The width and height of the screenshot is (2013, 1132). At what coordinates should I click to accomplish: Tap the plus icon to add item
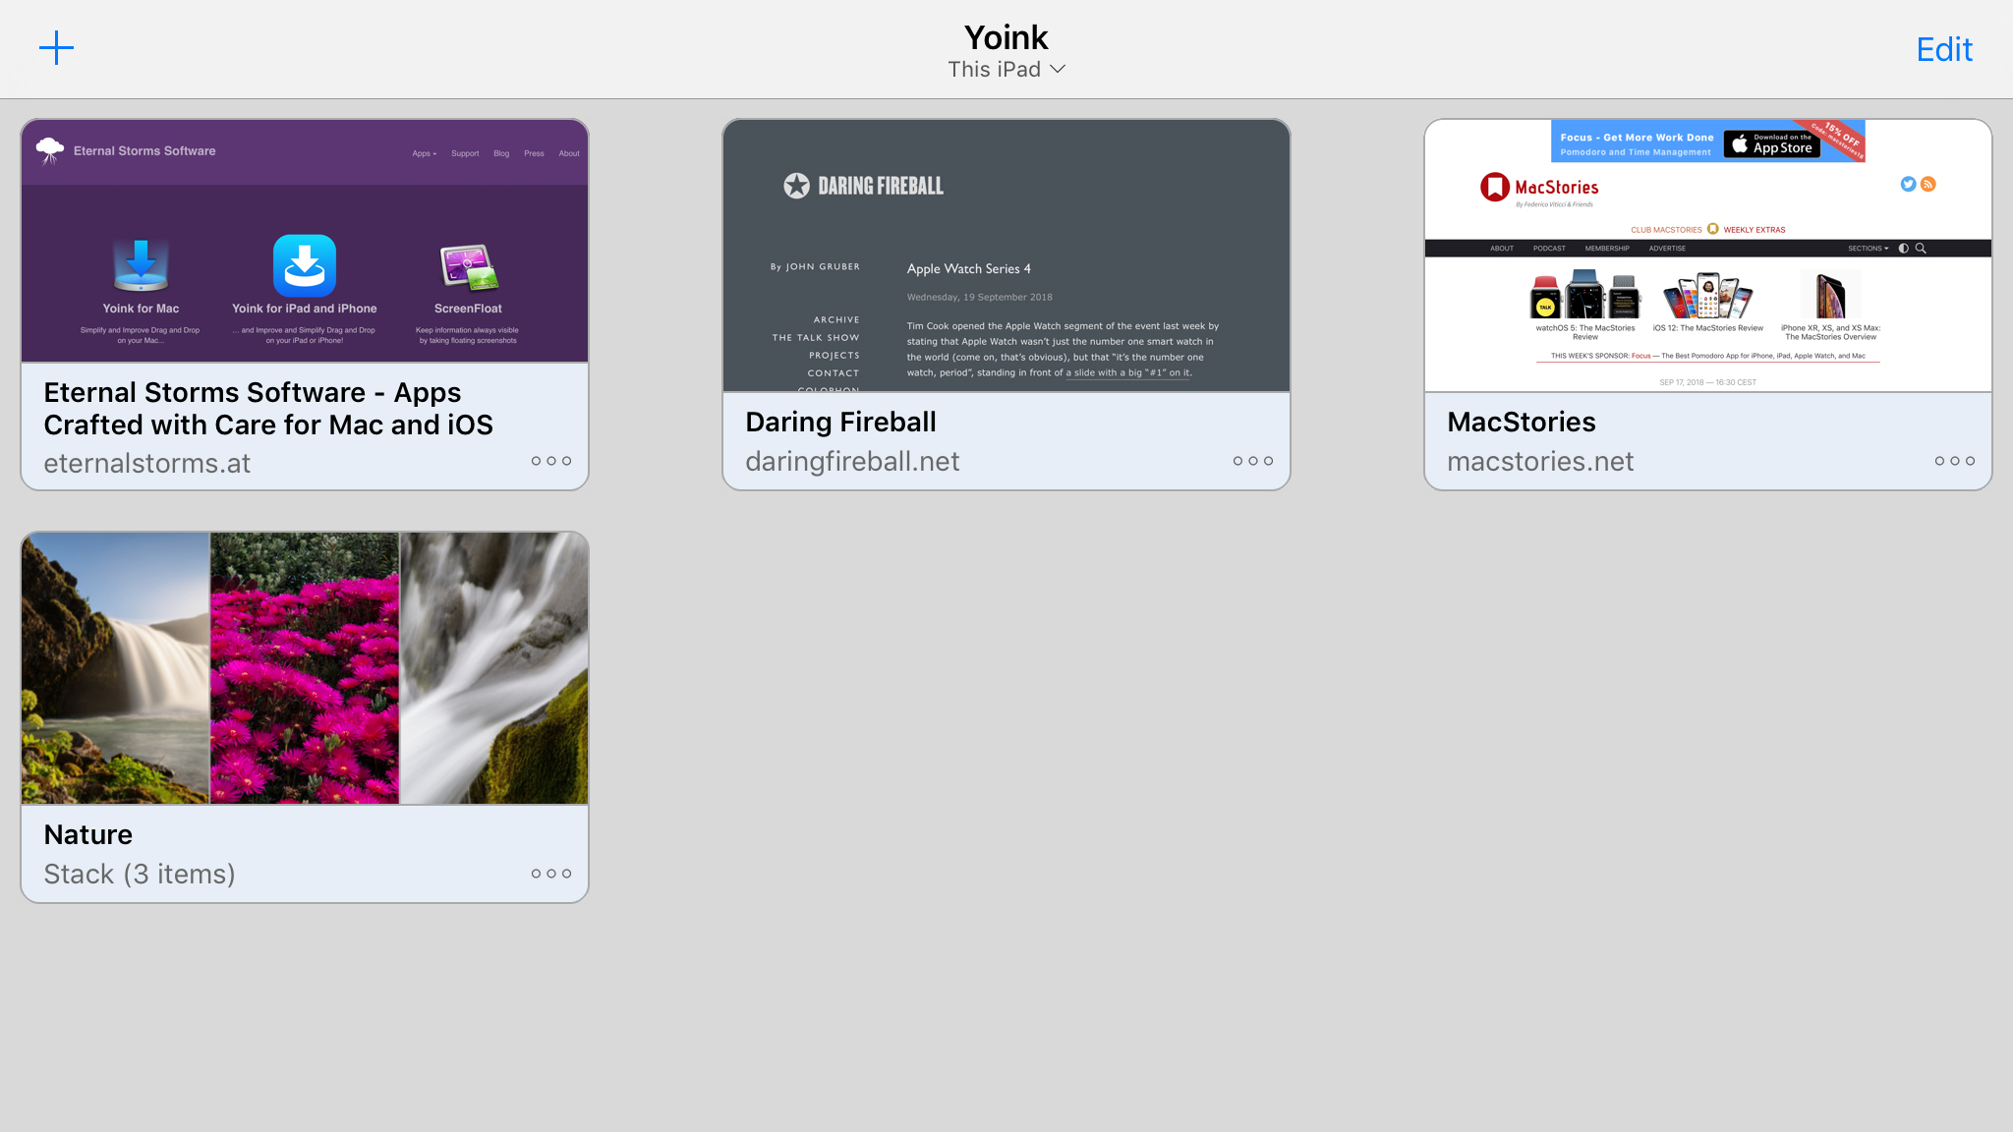click(x=56, y=47)
